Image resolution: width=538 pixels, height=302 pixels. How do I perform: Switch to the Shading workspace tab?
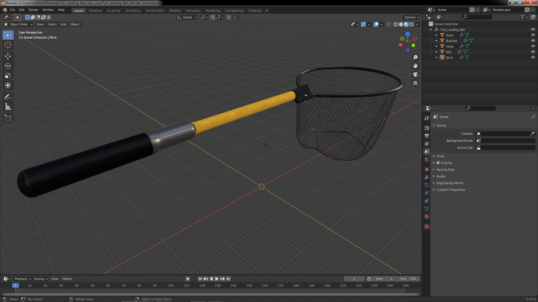(175, 10)
